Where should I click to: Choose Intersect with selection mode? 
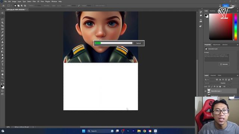[x=25, y=6]
